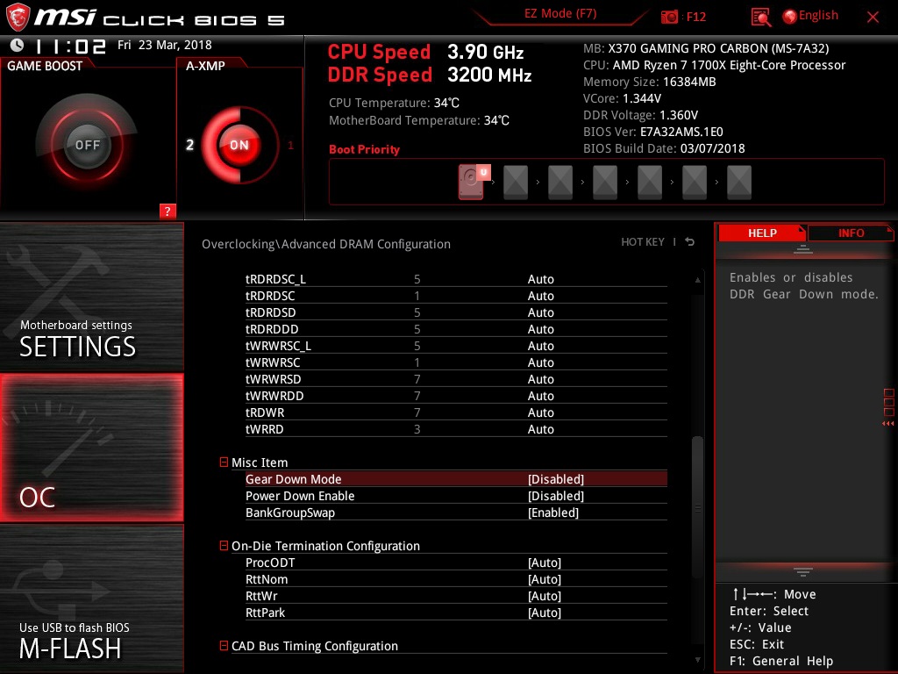Edit tWRWRDD Auto value
This screenshot has width=898, height=674.
pyautogui.click(x=540, y=396)
